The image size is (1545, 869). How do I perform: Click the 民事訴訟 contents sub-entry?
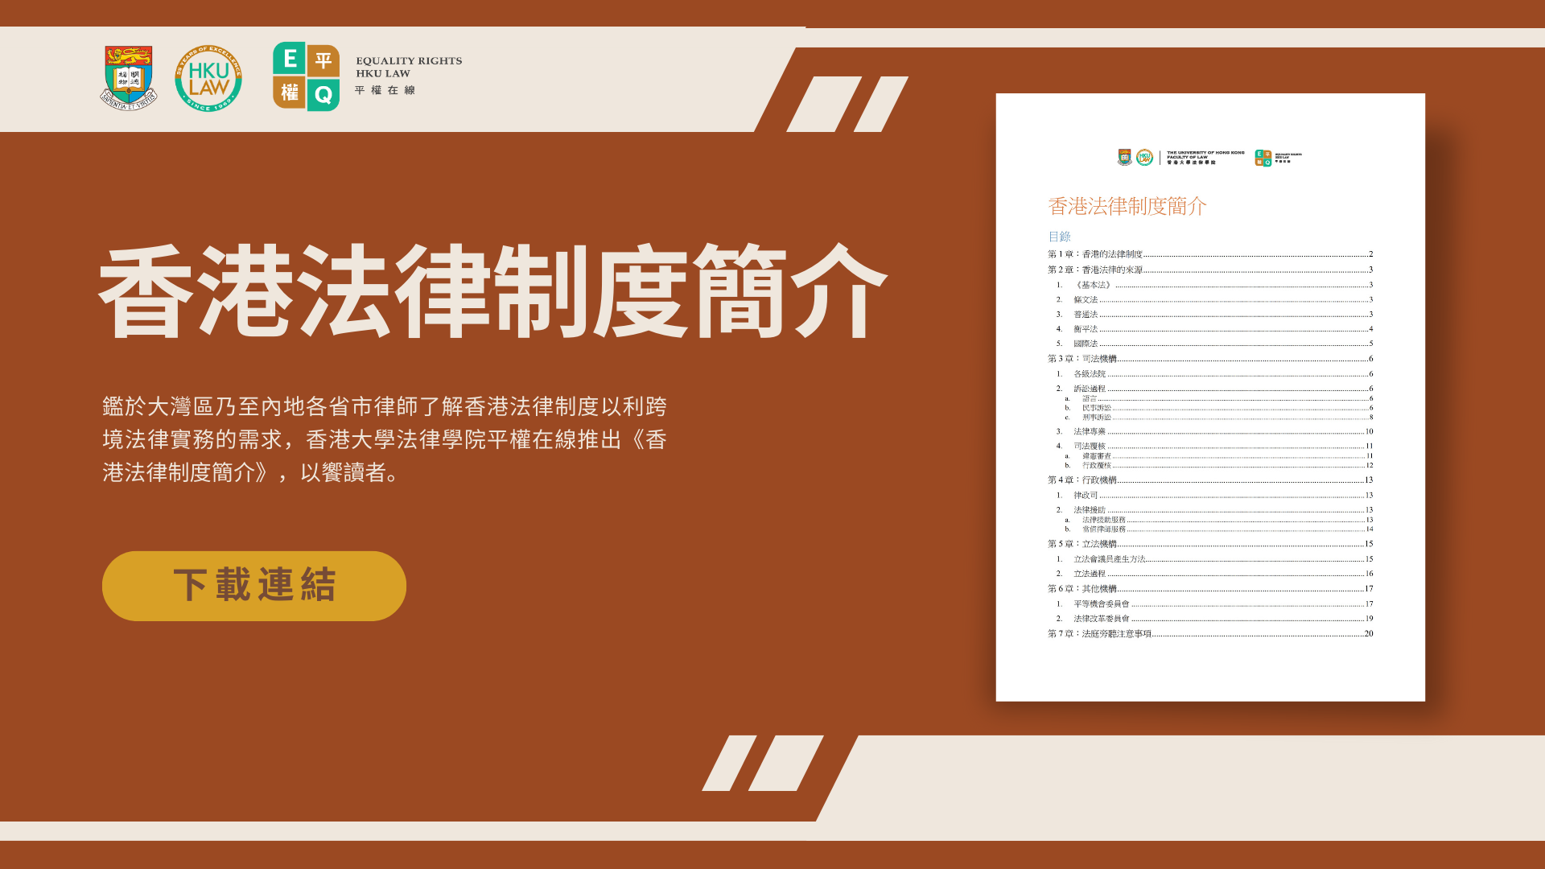click(x=1218, y=408)
